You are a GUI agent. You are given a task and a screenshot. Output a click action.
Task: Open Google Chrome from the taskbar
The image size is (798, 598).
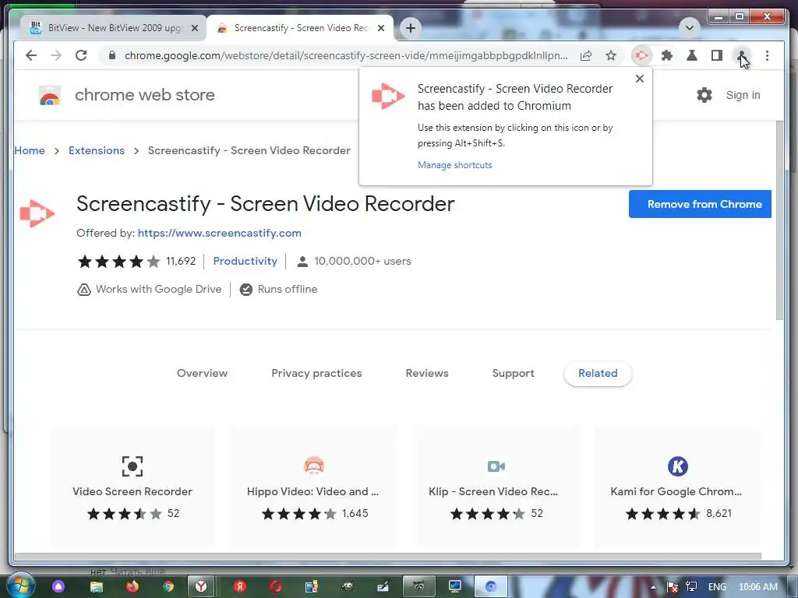tap(168, 587)
